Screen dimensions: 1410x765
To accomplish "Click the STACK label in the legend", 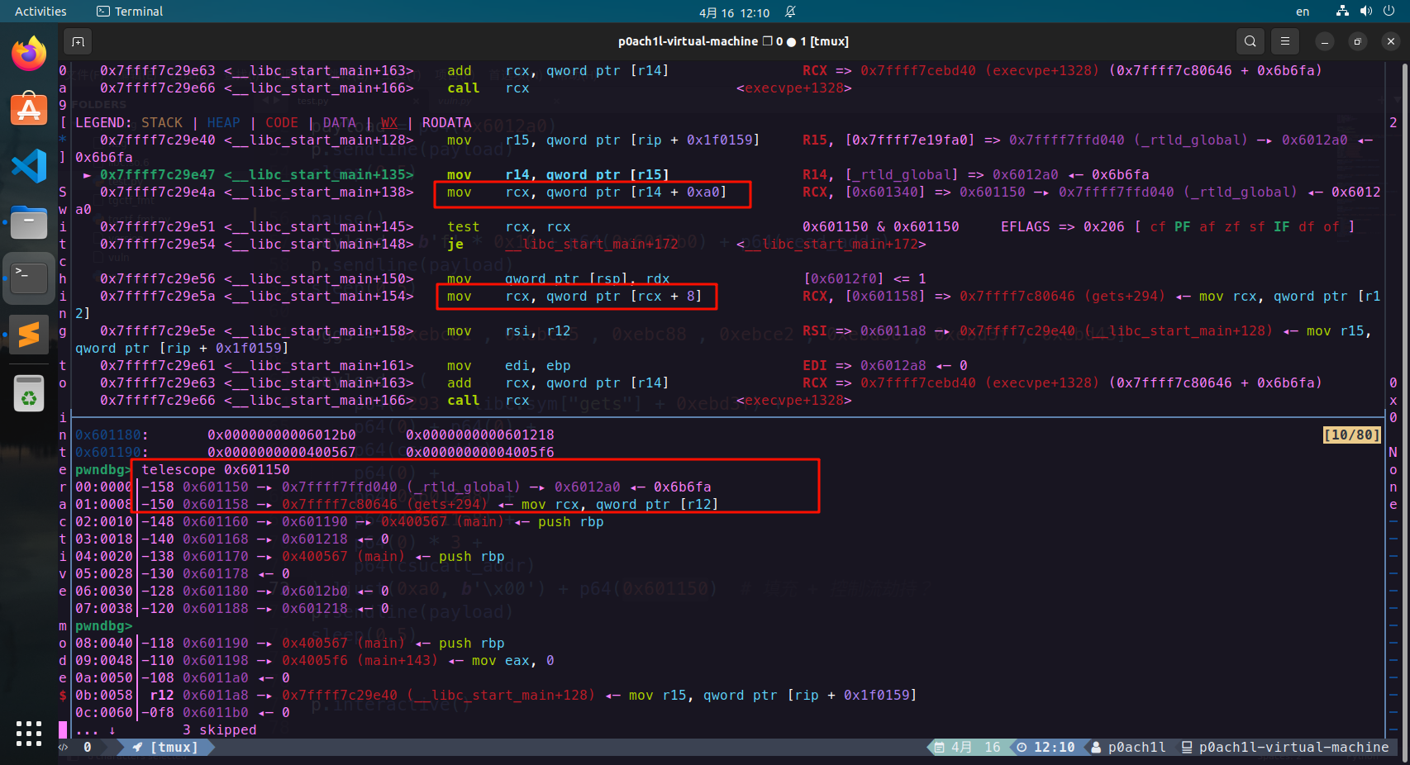I will pos(162,123).
